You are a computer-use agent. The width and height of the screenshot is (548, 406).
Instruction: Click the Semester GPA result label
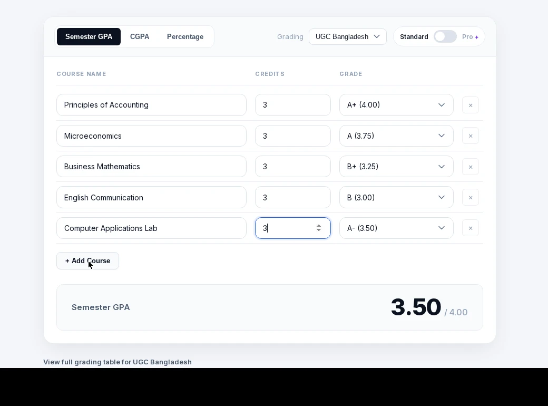(x=101, y=307)
